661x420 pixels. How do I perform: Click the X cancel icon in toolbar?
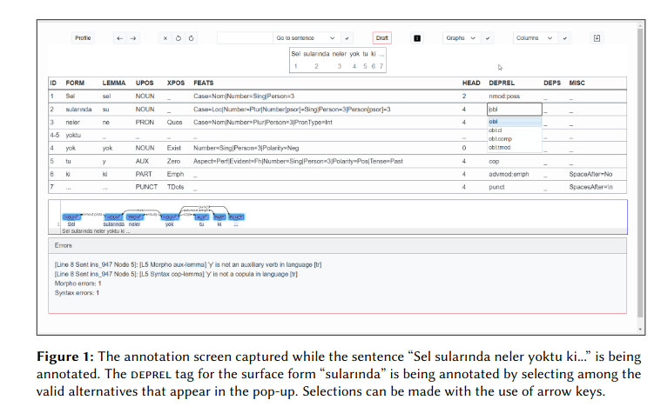[x=165, y=38]
